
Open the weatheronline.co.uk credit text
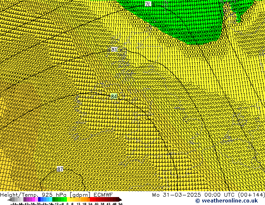pos(227,201)
